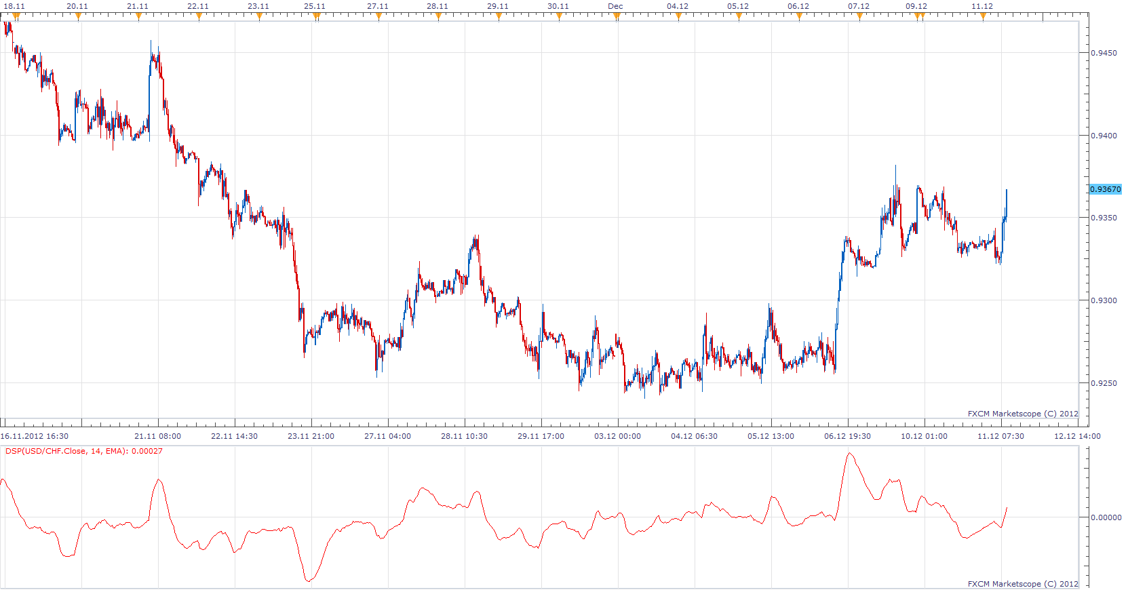Click the orange marker under 07.12
The width and height of the screenshot is (1128, 590).
click(x=859, y=16)
